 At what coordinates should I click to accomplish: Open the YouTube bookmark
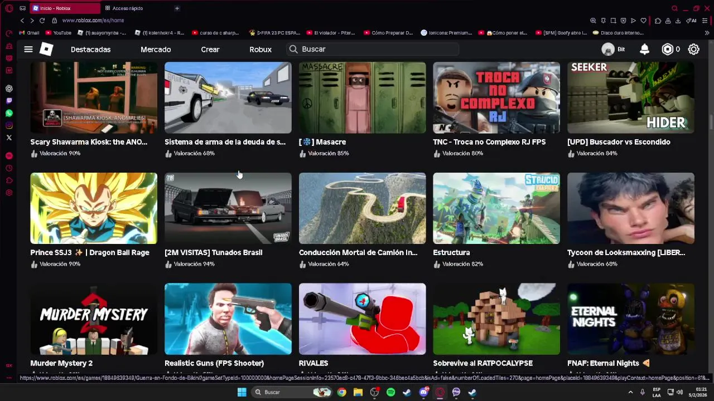point(58,33)
